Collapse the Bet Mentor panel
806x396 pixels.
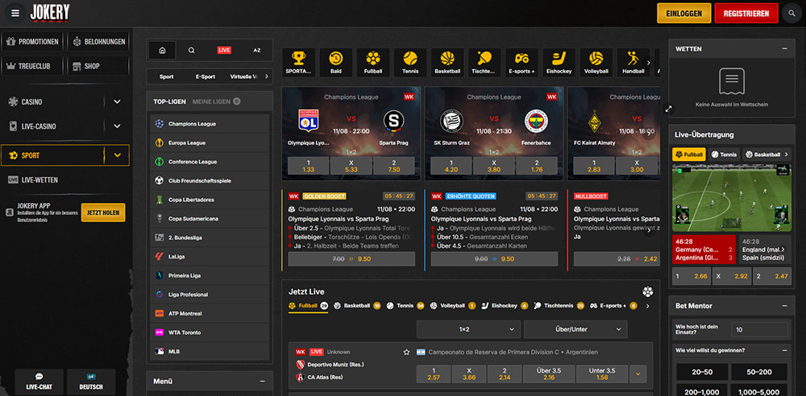click(784, 306)
